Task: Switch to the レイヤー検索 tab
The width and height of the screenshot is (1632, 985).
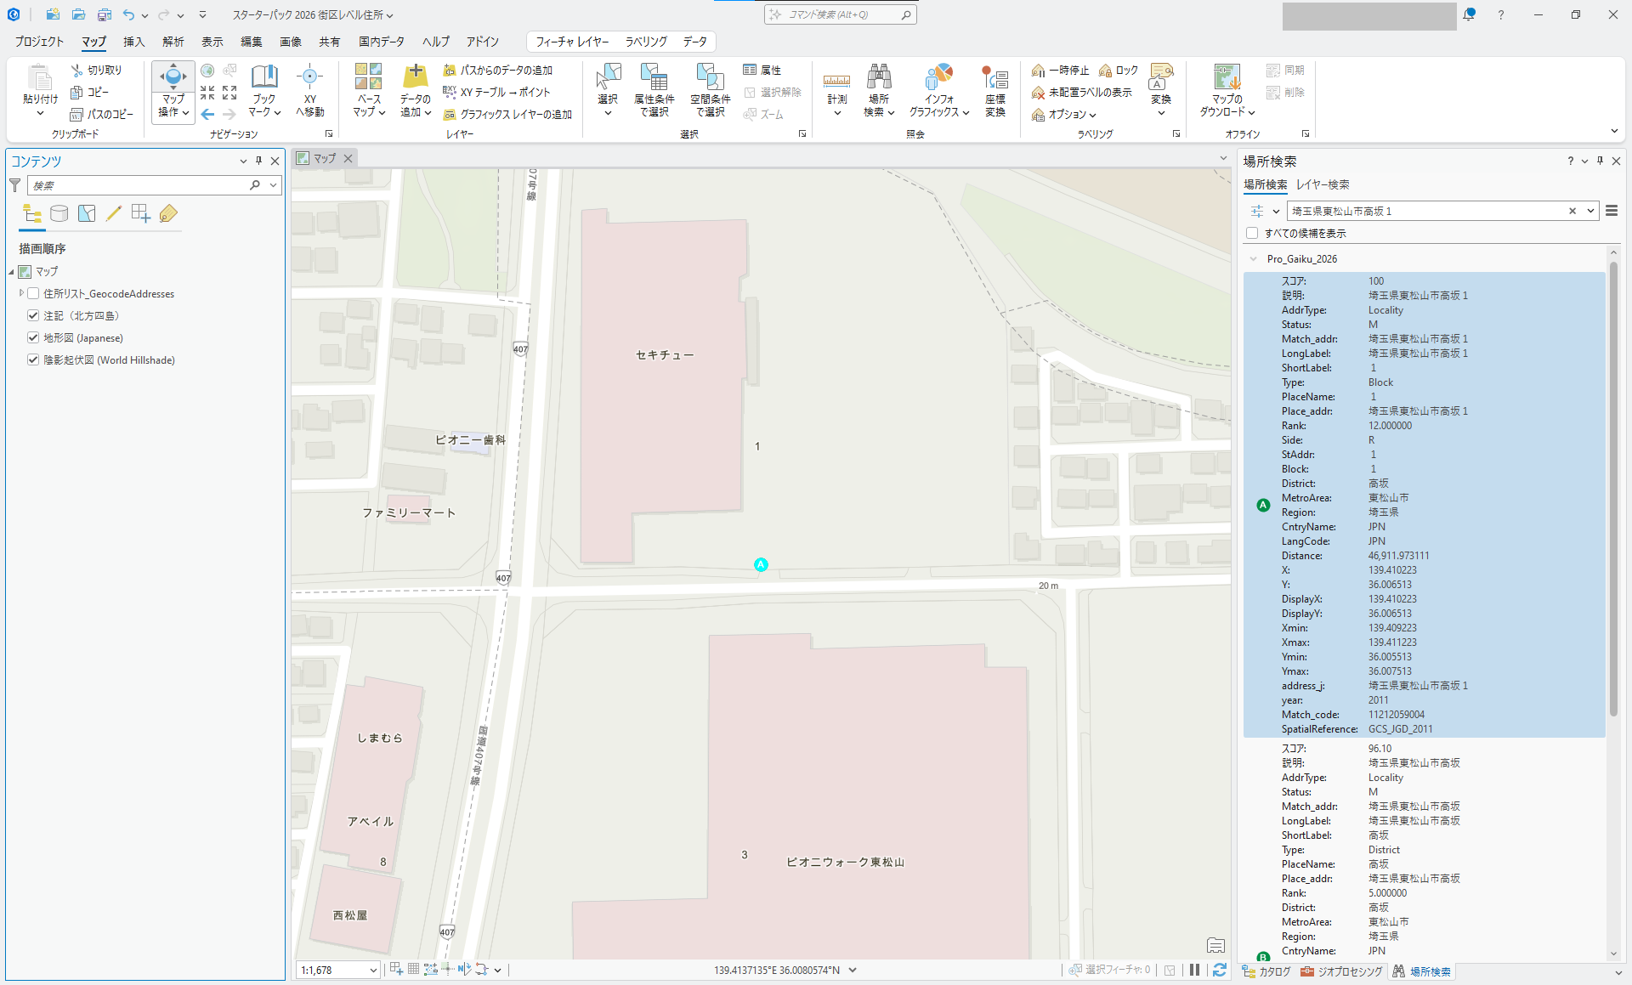Action: coord(1323,184)
